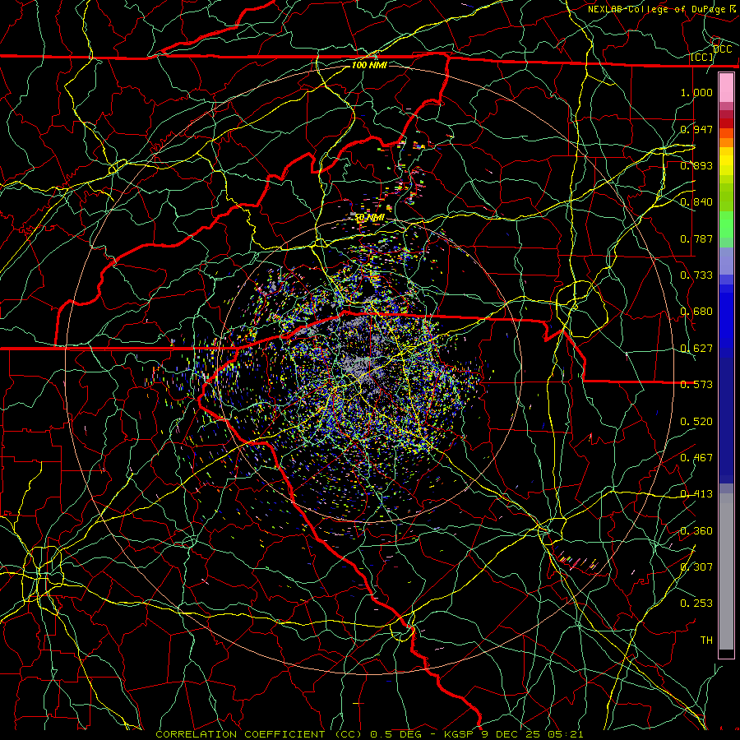Select the 0.253 value on the color scale
The width and height of the screenshot is (740, 740).
pyautogui.click(x=696, y=604)
